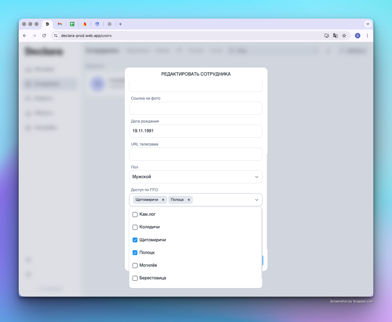Click the dialog's vertical scrollbar

pyautogui.click(x=267, y=202)
